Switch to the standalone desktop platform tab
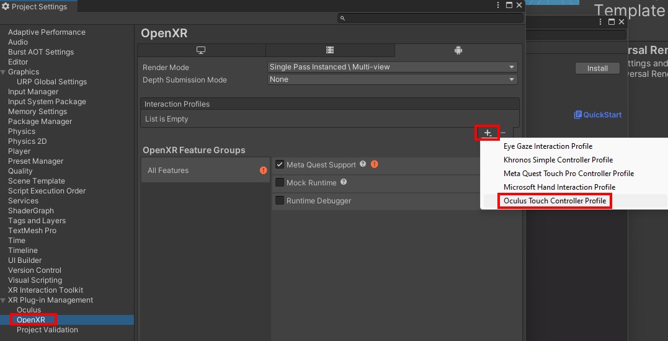 point(201,50)
